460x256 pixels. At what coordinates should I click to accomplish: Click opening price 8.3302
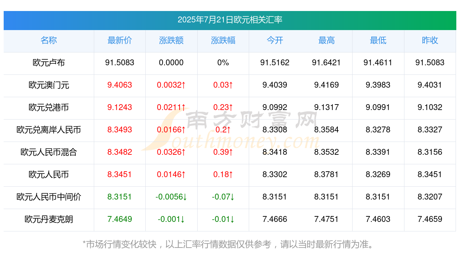pos(275,175)
